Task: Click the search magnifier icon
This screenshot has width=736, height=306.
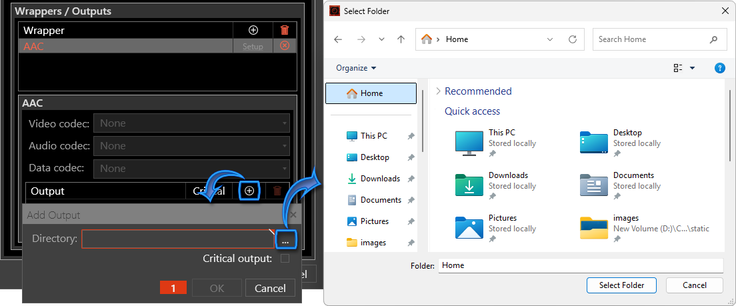Action: point(713,39)
